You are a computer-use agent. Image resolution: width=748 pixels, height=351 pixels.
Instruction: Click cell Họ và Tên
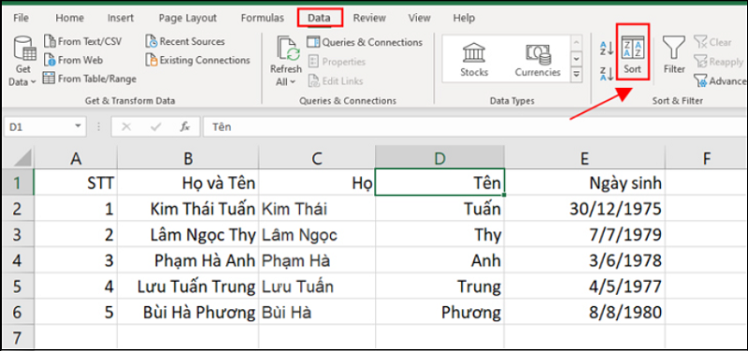(188, 182)
